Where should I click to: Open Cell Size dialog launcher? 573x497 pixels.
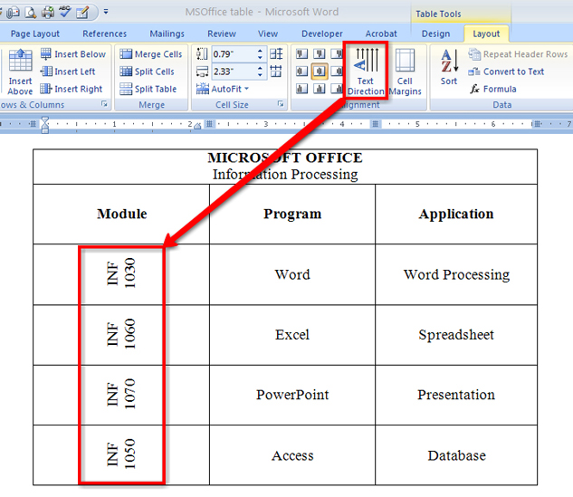pos(281,104)
